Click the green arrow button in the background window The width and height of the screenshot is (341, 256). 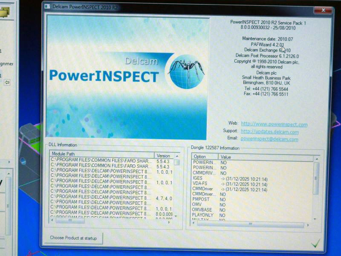[x=7, y=82]
